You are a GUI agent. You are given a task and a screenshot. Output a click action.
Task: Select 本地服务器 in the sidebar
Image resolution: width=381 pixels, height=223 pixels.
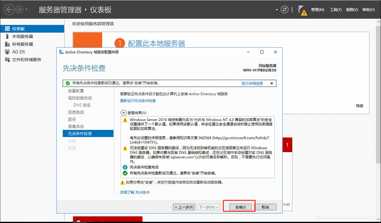pyautogui.click(x=32, y=36)
